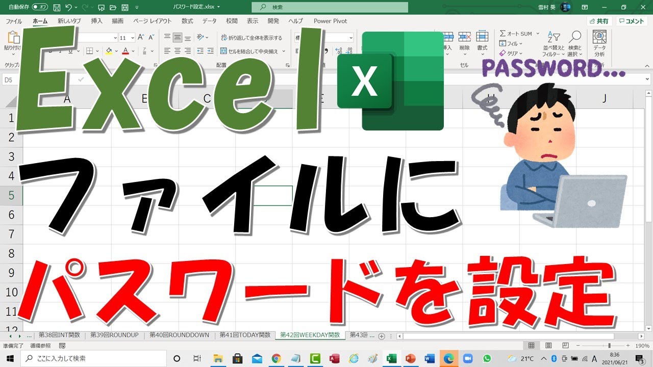Viewport: 653px width, 367px height.
Task: Open the font size dropdown
Action: pyautogui.click(x=133, y=38)
